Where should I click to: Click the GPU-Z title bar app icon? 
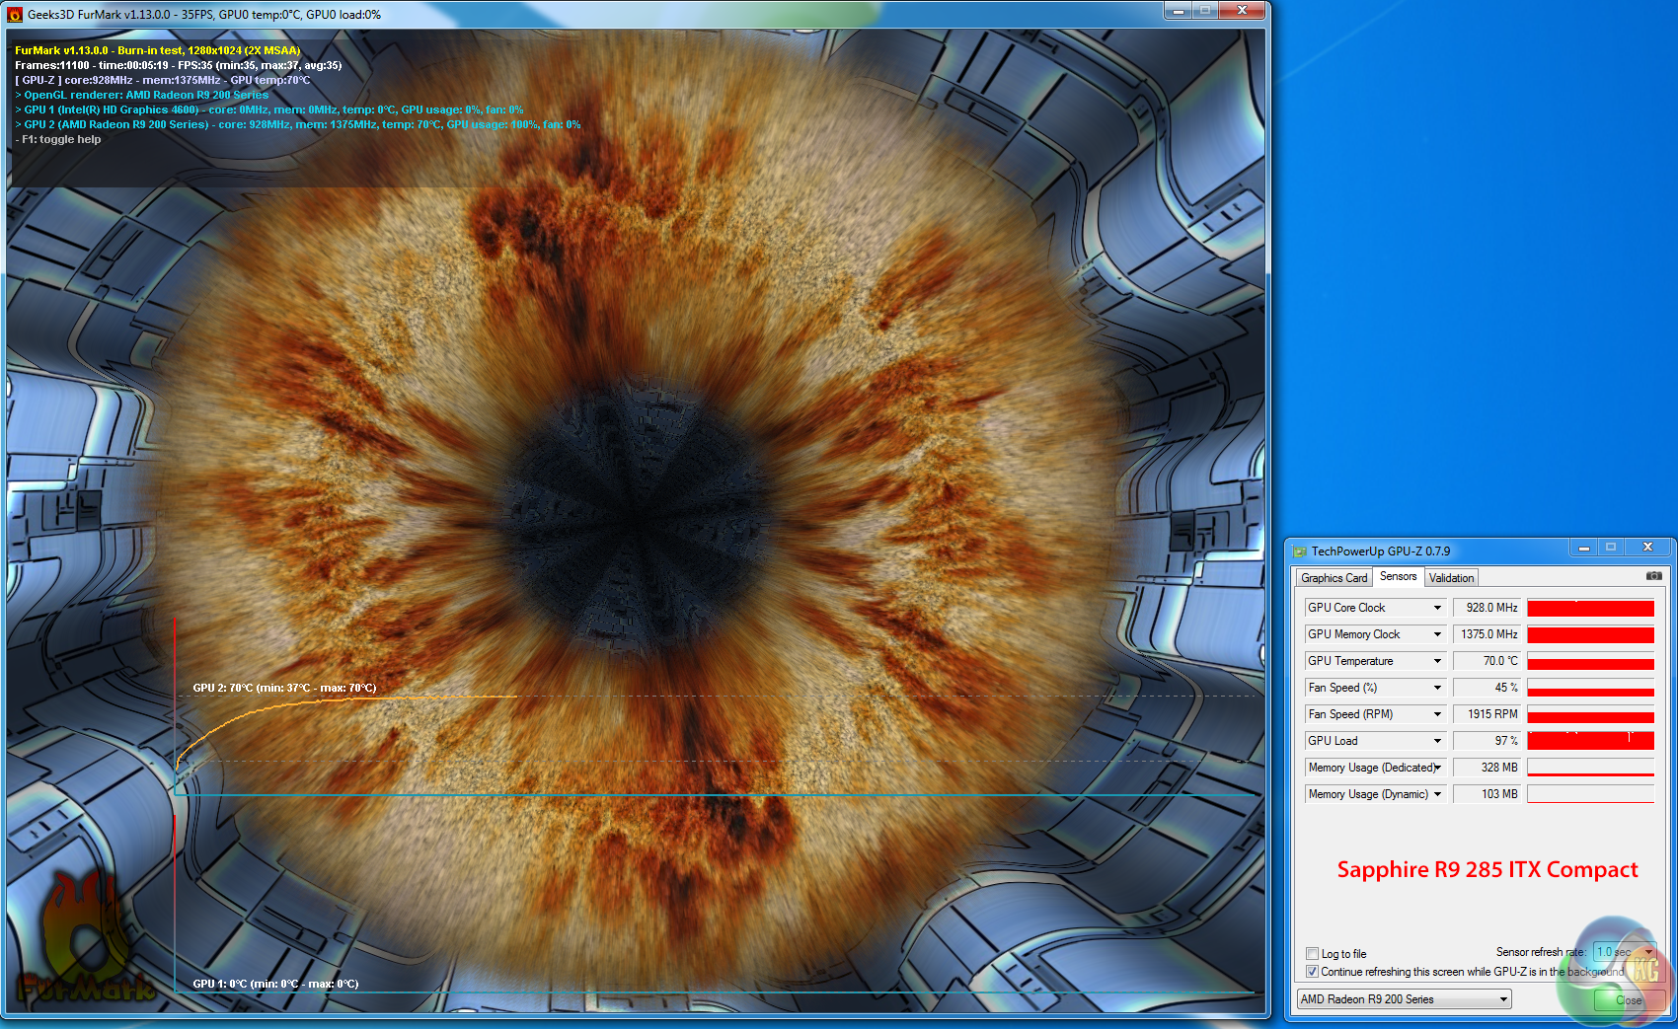[x=1300, y=551]
